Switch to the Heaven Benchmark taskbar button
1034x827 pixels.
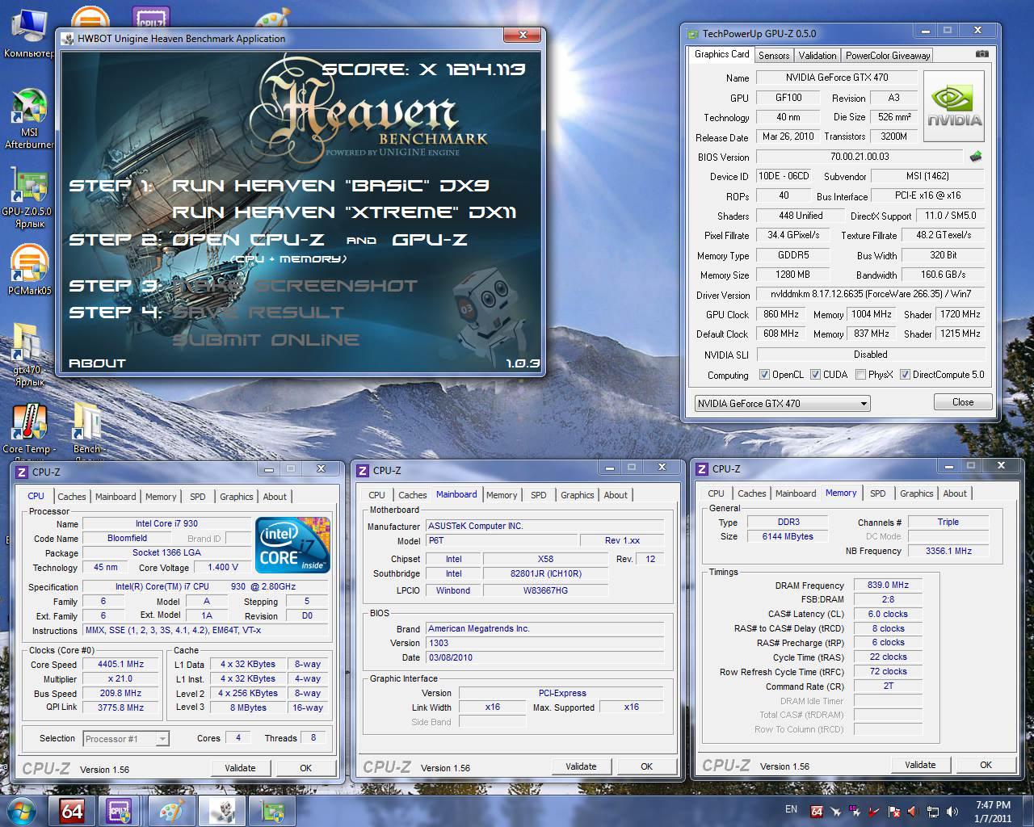(x=221, y=811)
